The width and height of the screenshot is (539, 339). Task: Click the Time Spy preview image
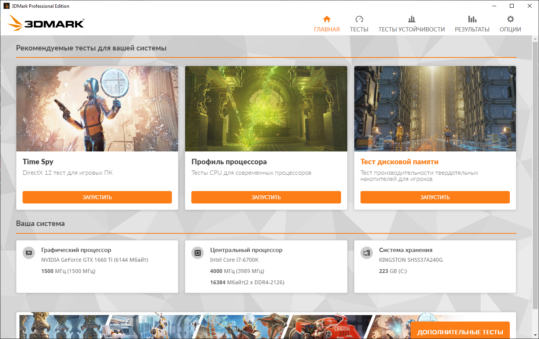pyautogui.click(x=97, y=109)
